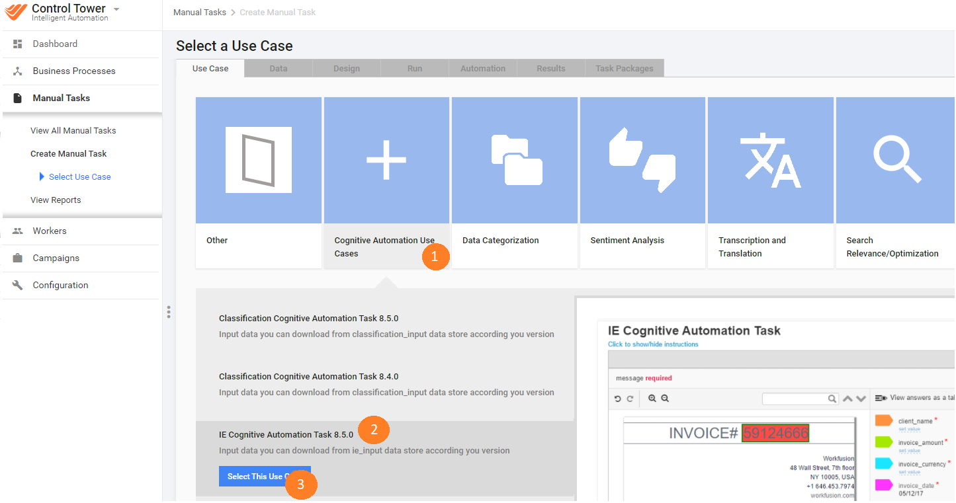Click Create Manual Task breadcrumb text
The image size is (956, 503).
coord(277,12)
